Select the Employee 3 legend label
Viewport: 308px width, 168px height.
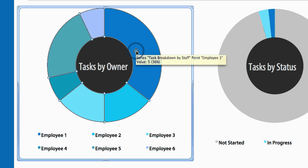(x=162, y=135)
